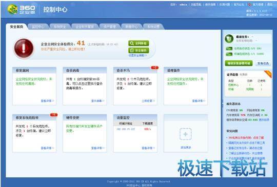Click the orange severe-risk warning message
Viewport: 277px width, 187px height.
click(x=63, y=49)
